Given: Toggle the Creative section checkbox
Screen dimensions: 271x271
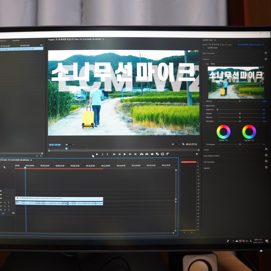Looking at the screenshot, I should pyautogui.click(x=266, y=59).
